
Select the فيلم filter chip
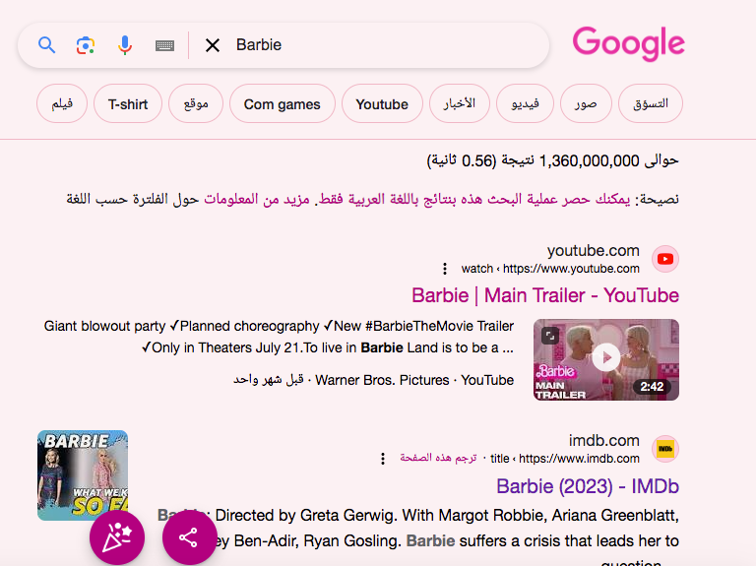coord(62,103)
